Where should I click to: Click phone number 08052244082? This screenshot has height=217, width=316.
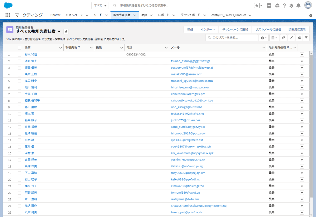tap(136, 55)
